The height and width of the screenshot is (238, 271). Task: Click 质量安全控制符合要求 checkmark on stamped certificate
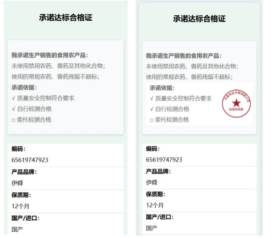152,98
